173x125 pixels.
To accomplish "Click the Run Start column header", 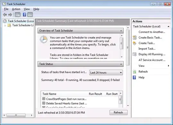I will pos(112,94).
